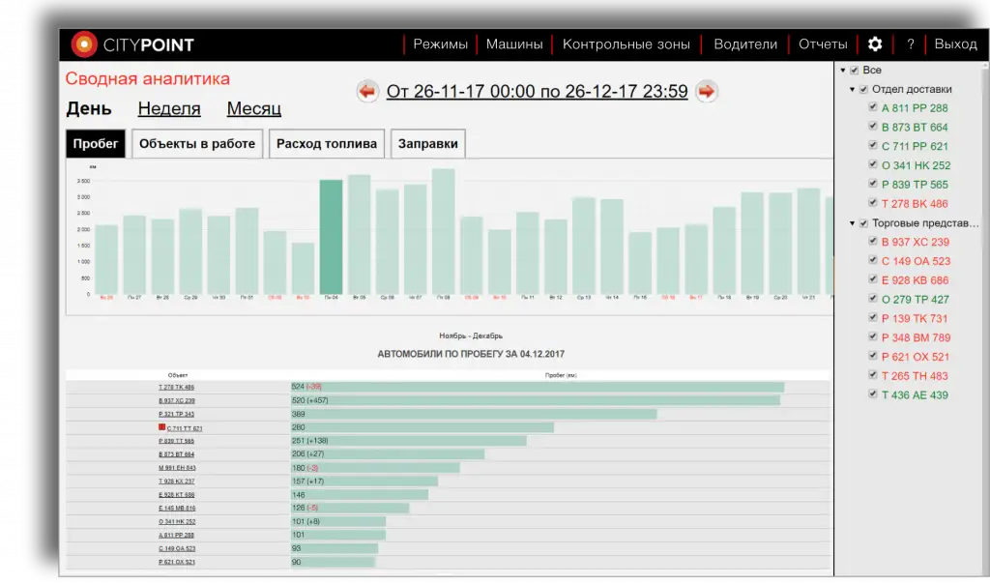Go to next period with right arrow
This screenshot has width=990, height=584.
(x=707, y=92)
